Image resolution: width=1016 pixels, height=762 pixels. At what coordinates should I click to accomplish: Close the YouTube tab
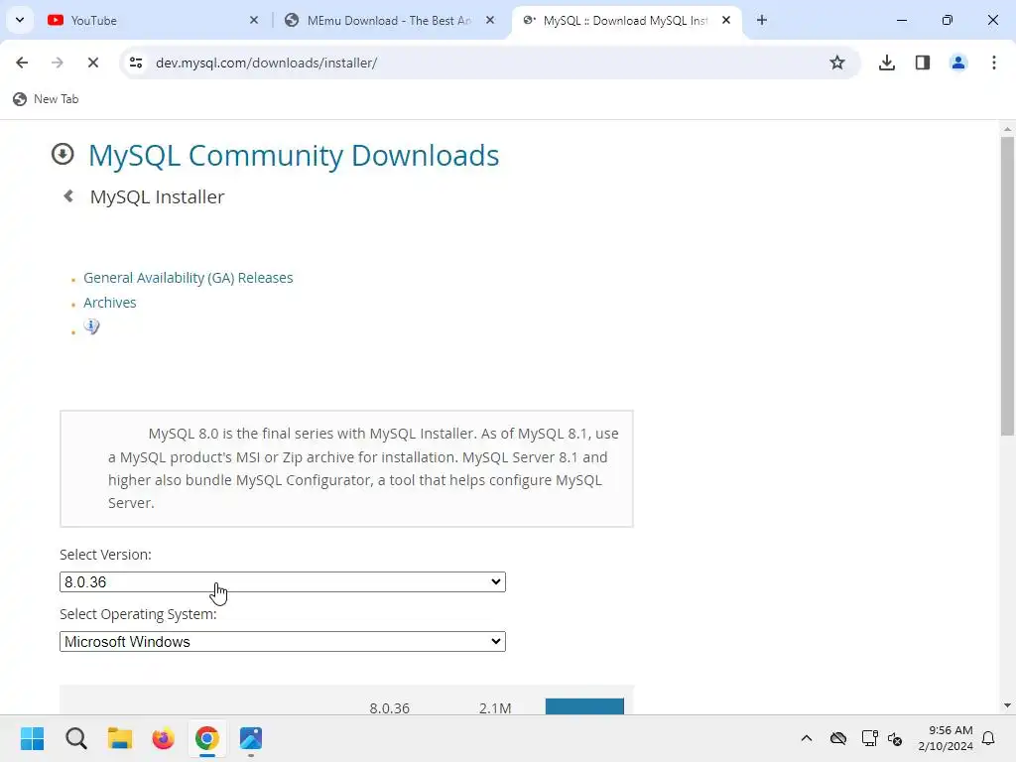254,20
